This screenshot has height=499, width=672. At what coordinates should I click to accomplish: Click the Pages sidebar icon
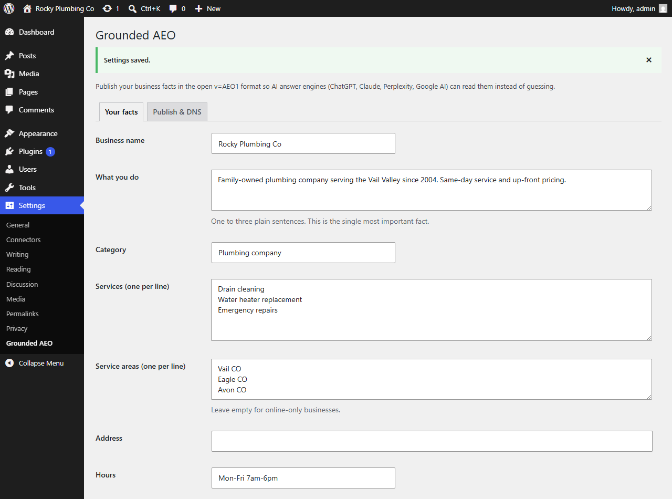[x=9, y=92]
